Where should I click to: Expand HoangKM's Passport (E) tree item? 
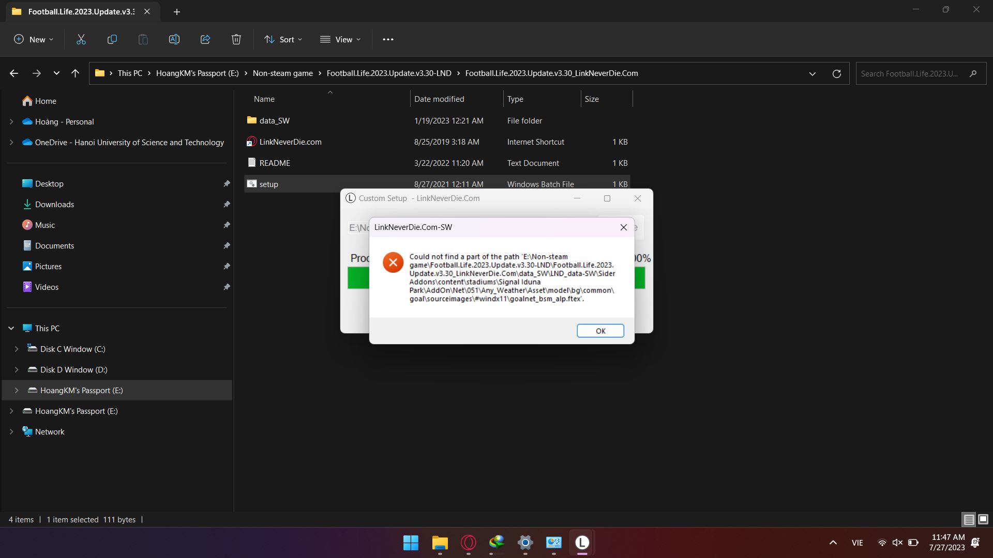[15, 390]
